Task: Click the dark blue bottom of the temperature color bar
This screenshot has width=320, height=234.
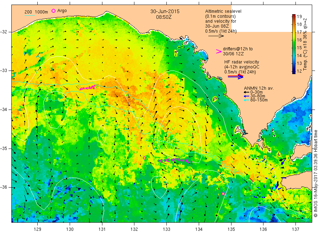Action: pos(294,72)
